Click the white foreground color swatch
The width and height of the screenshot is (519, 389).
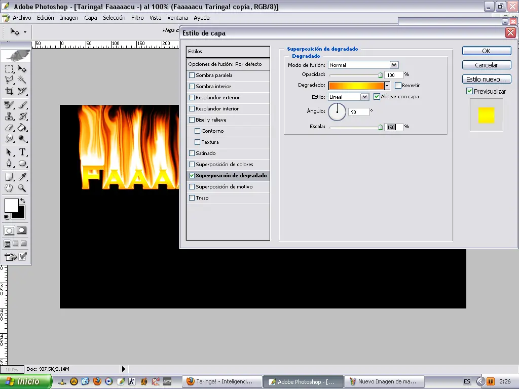(x=11, y=205)
